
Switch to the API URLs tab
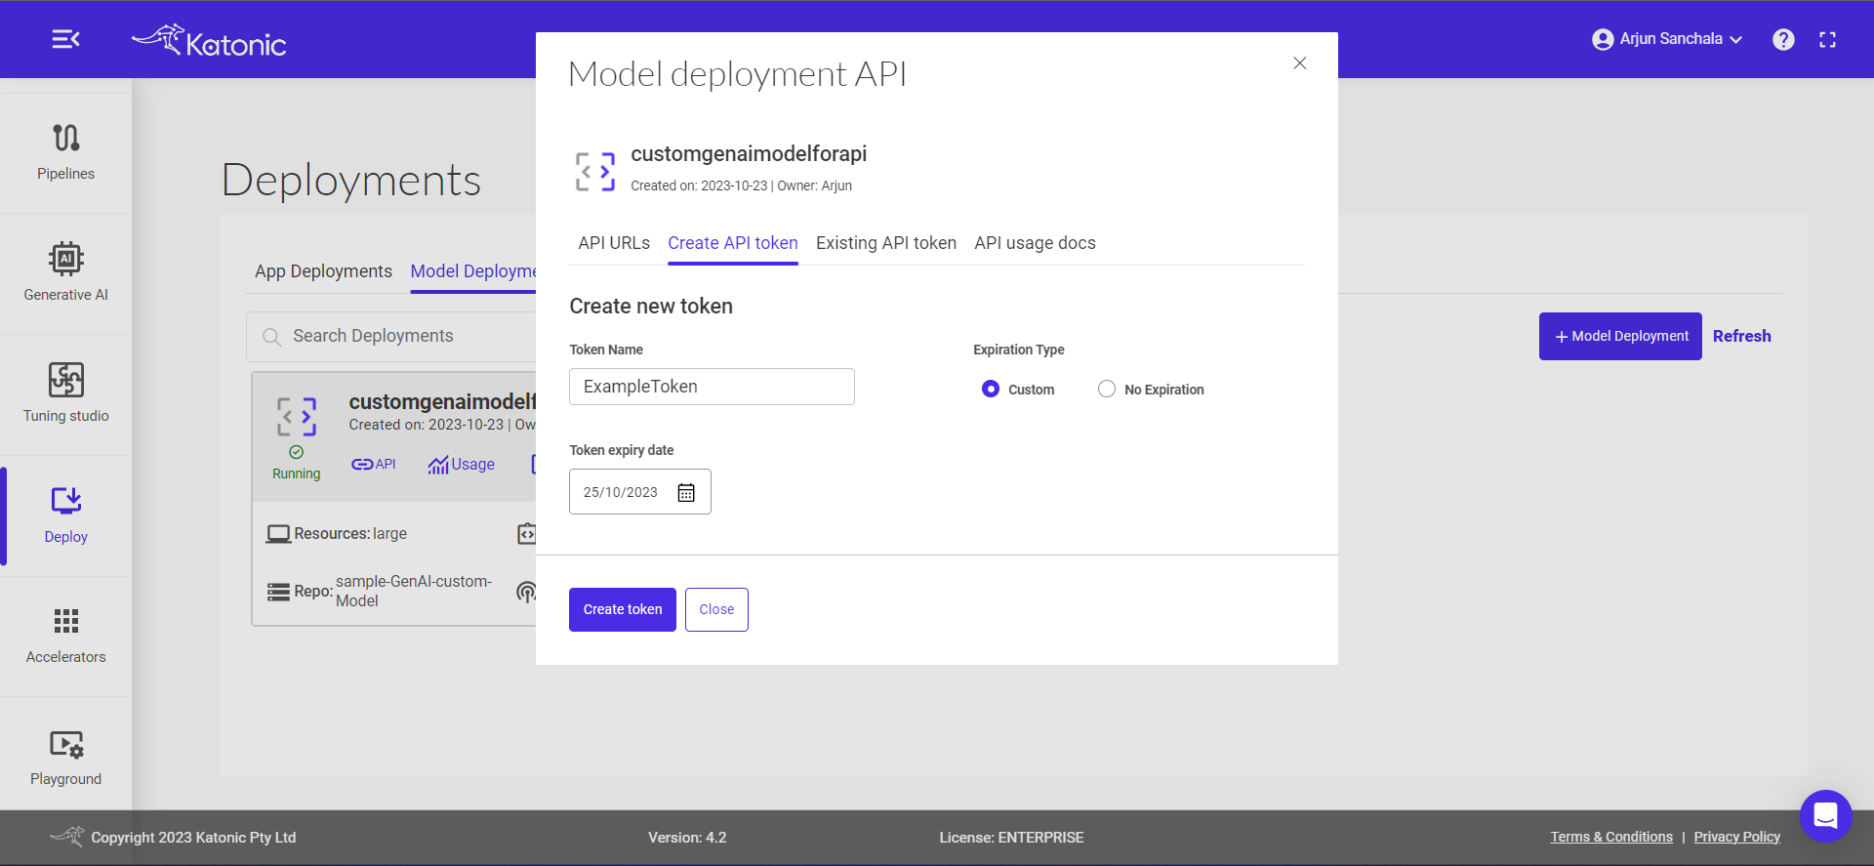(614, 243)
